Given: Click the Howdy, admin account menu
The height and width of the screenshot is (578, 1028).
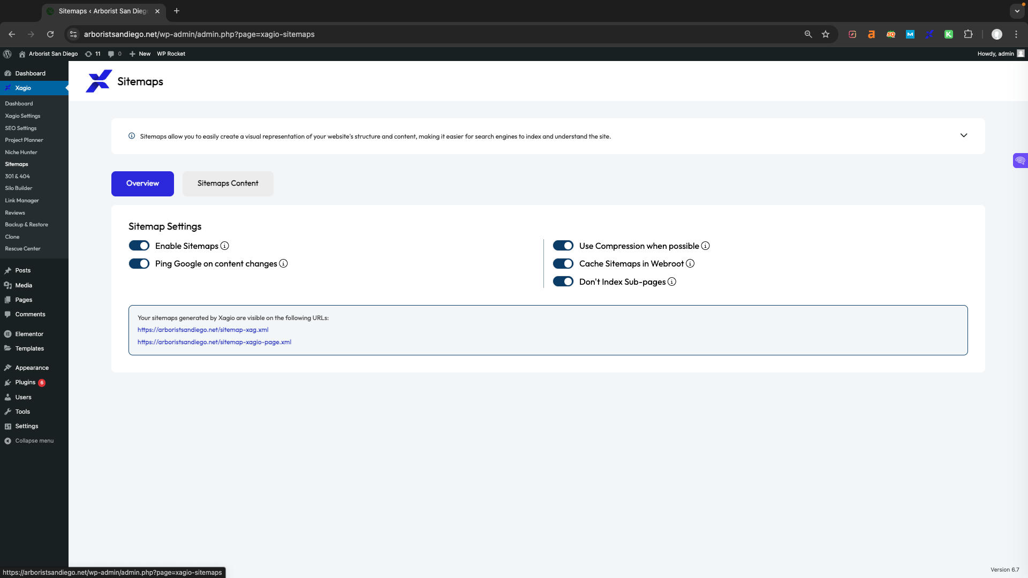Looking at the screenshot, I should [1000, 54].
